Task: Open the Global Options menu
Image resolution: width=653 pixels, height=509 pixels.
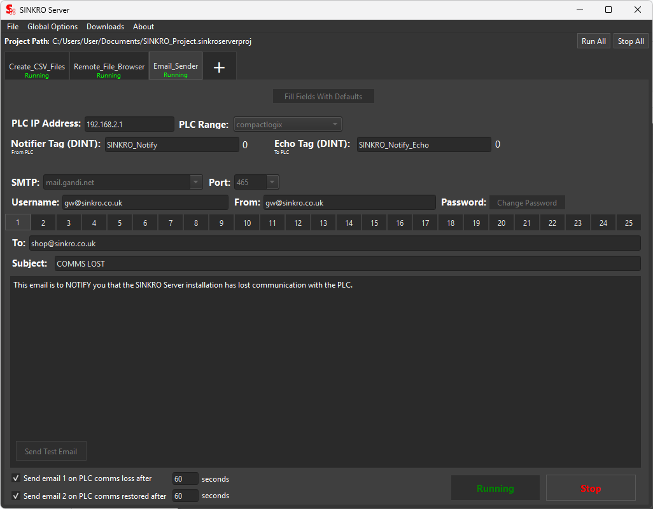Action: (x=52, y=27)
